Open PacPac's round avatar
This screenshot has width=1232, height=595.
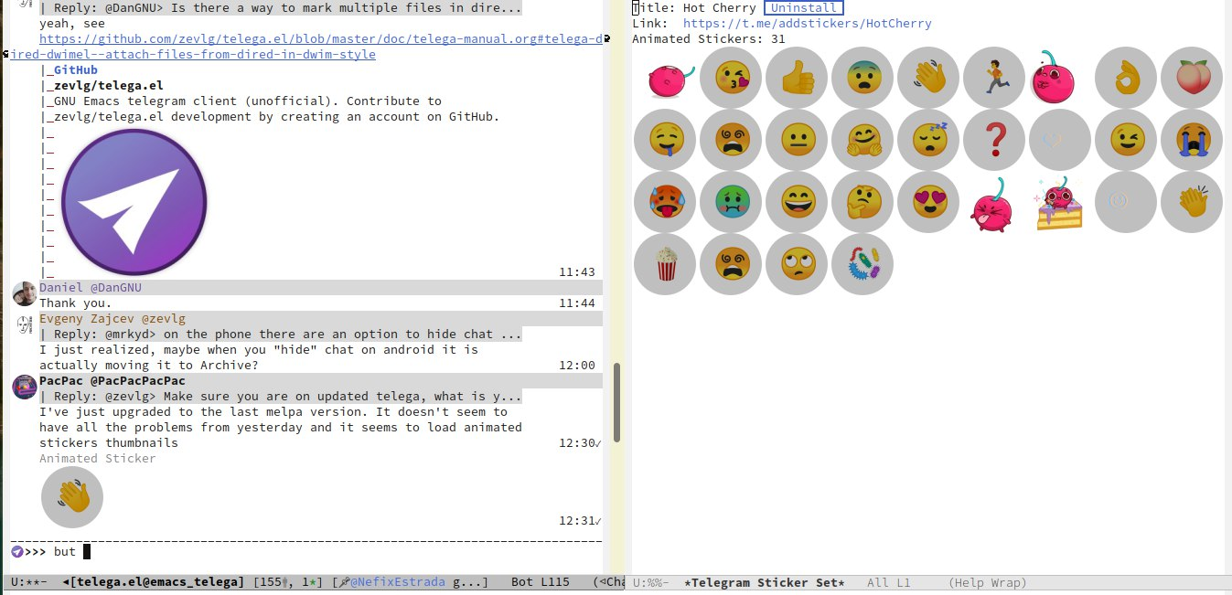tap(25, 387)
